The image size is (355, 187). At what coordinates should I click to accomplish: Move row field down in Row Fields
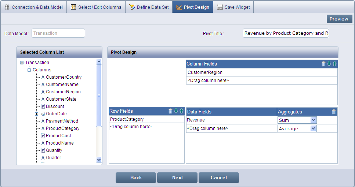point(176,111)
